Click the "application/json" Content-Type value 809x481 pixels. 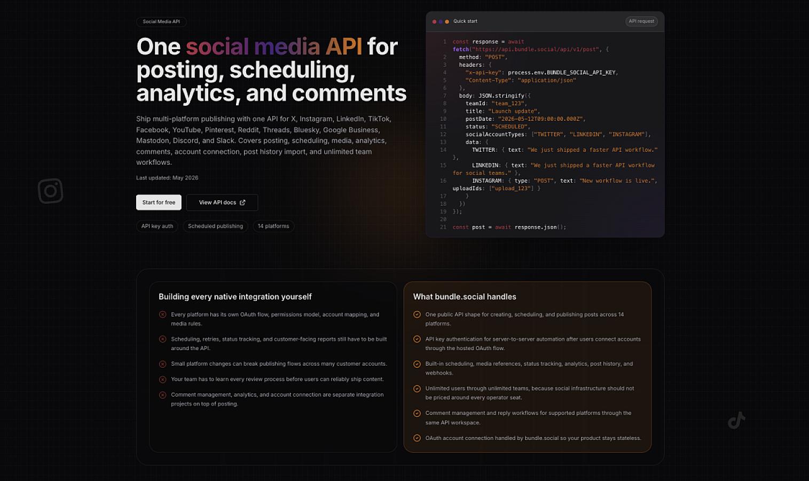pos(547,80)
